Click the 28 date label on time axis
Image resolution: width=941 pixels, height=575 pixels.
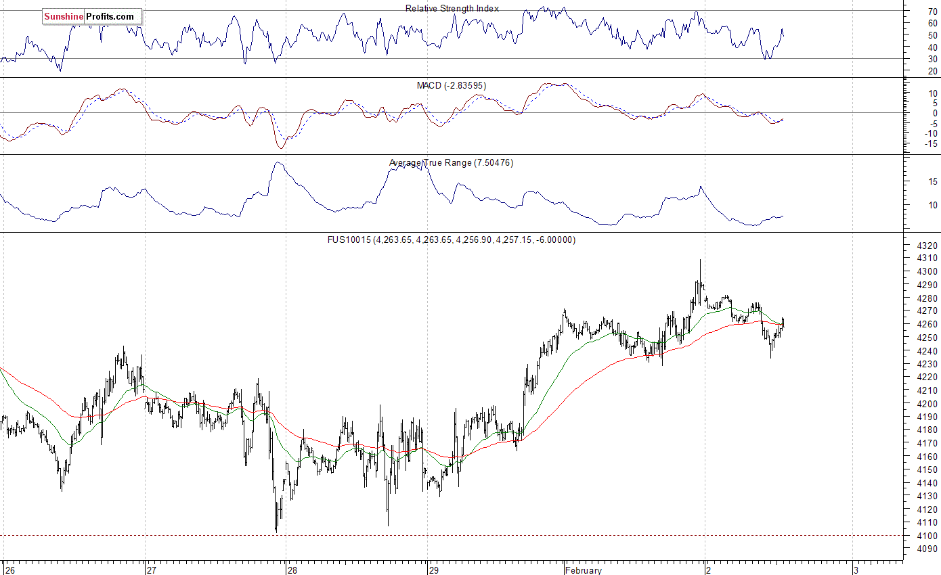(293, 570)
